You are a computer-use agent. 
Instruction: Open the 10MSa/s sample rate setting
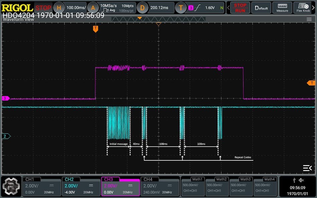point(108,6)
